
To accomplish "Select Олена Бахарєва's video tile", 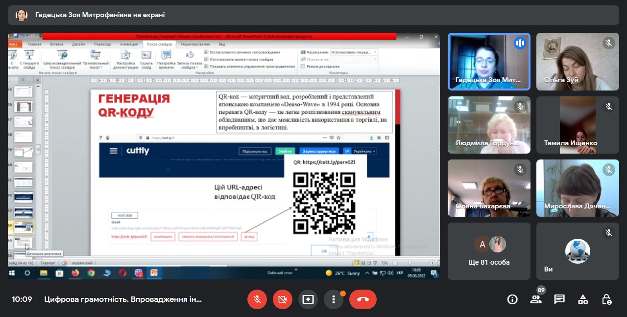I will (x=489, y=188).
